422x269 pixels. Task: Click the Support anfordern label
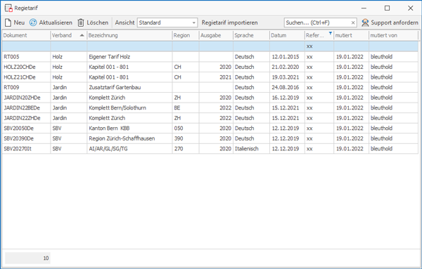395,22
